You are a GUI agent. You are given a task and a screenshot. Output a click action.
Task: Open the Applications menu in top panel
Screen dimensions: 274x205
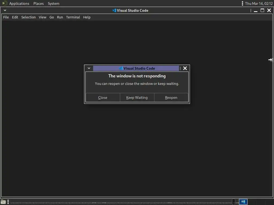tap(19, 3)
